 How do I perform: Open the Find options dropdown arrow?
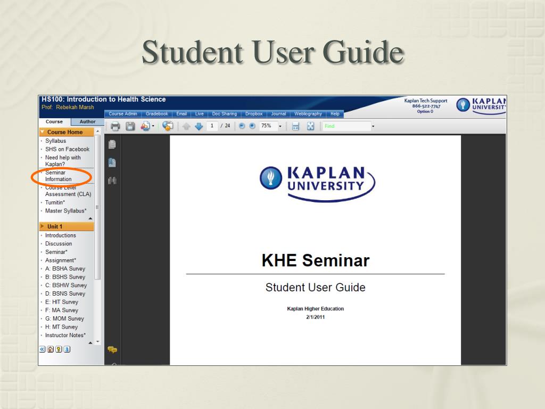coord(373,126)
